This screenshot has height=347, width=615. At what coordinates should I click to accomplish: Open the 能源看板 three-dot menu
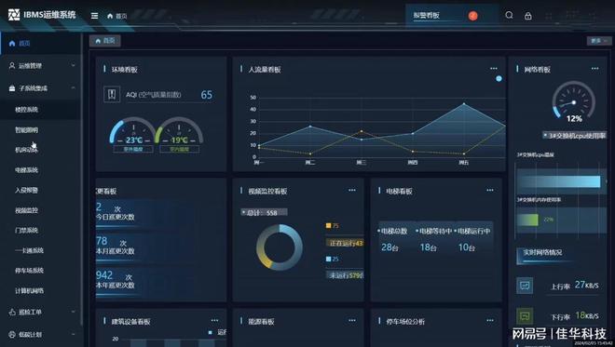(x=352, y=320)
